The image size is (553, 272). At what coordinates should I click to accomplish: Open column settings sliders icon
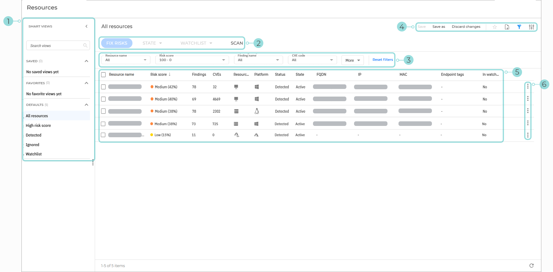531,27
